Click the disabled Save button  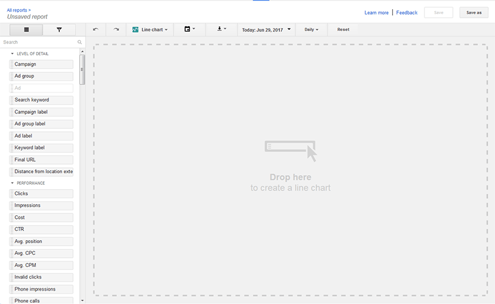[x=438, y=13]
